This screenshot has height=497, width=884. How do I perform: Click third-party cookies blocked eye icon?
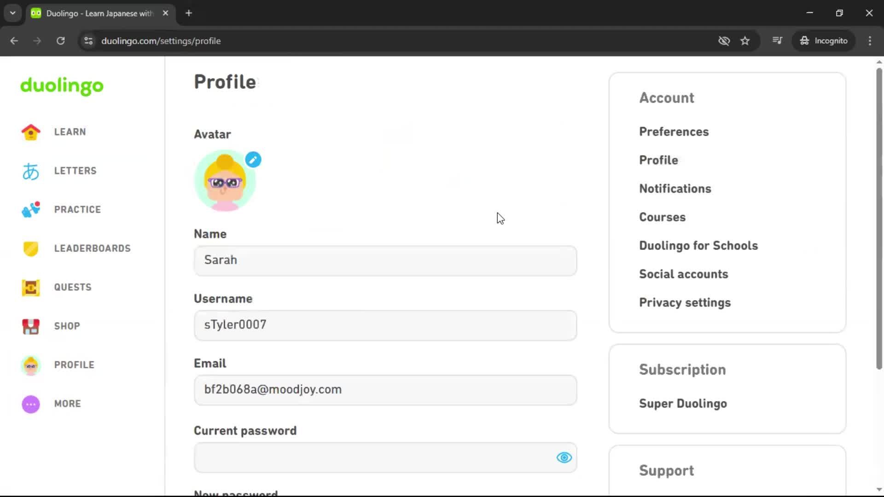point(724,41)
